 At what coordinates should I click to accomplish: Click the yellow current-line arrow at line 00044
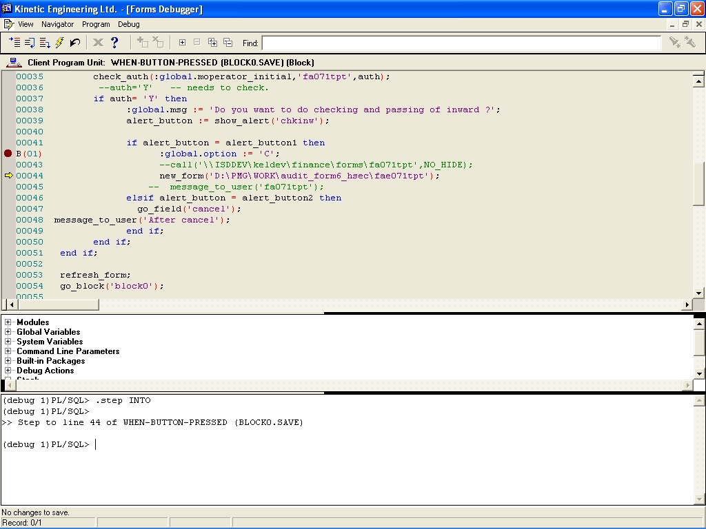pyautogui.click(x=8, y=176)
